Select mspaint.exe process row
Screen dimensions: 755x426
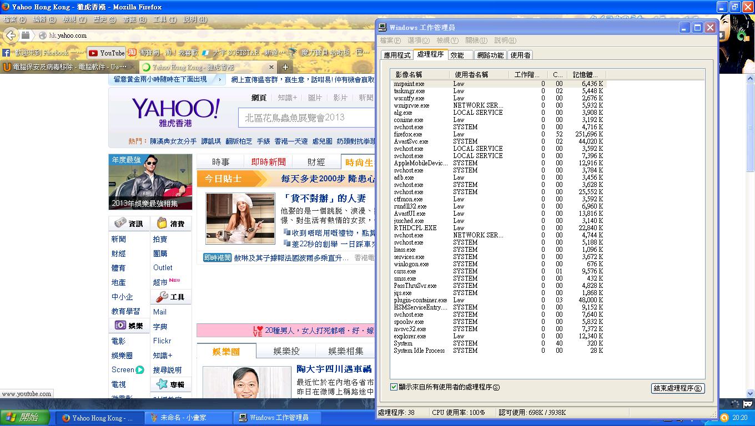coord(498,84)
